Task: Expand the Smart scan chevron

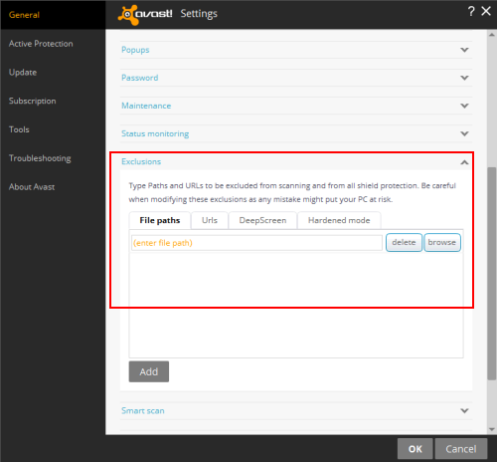Action: [464, 410]
